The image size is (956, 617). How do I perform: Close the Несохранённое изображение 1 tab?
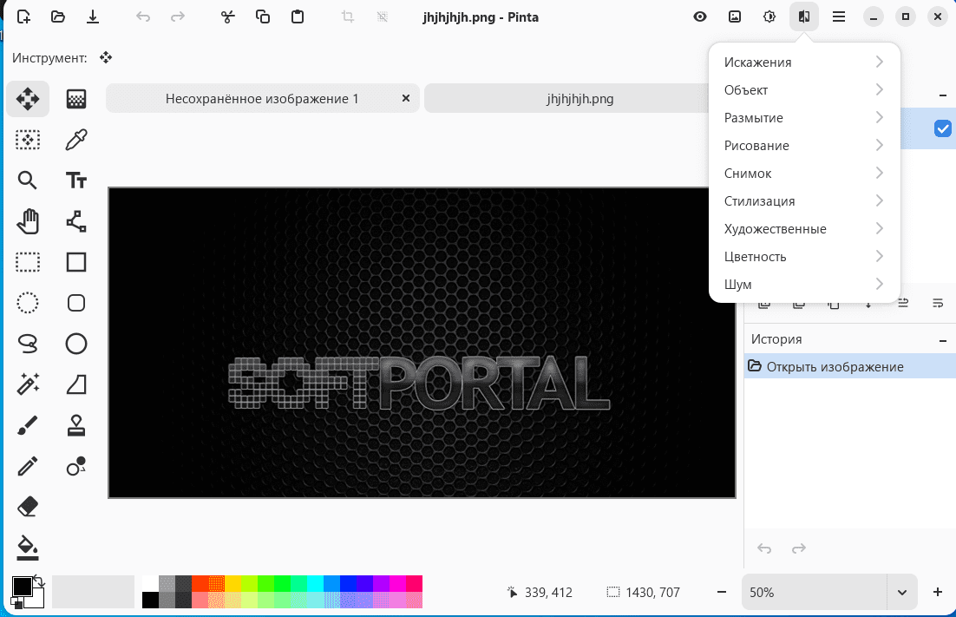click(x=406, y=98)
